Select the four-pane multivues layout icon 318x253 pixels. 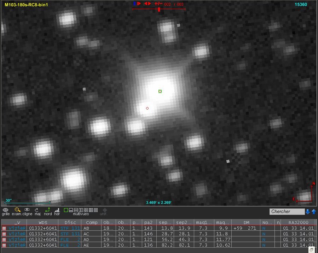(85, 211)
